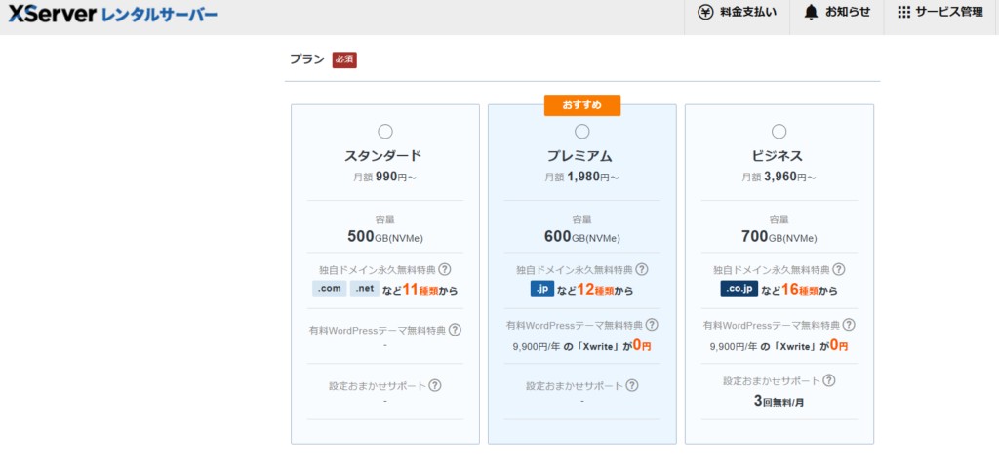Click help icon for プレミアム 独自ドメイン永久無料特典
999x475 pixels.
pyautogui.click(x=642, y=269)
